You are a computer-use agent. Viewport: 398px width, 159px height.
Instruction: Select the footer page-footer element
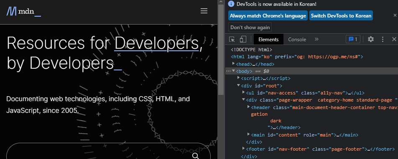click(x=320, y=149)
